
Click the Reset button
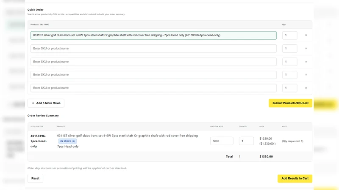point(35,178)
